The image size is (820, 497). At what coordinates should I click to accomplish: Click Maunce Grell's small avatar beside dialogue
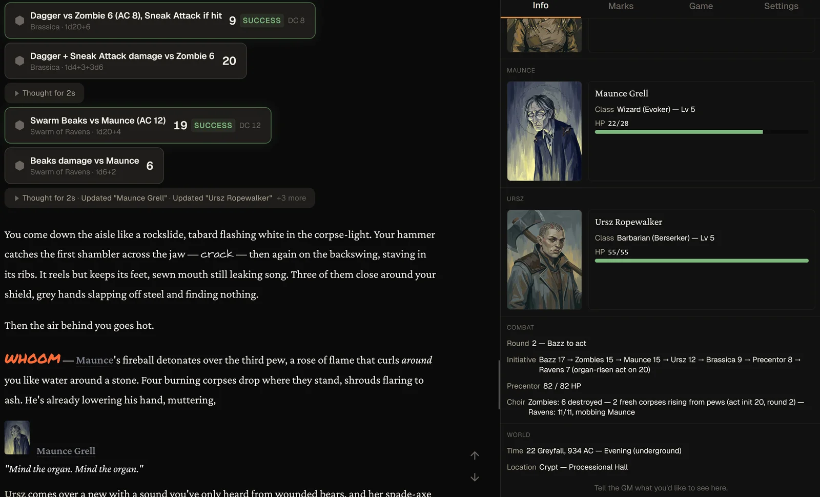coord(17,438)
